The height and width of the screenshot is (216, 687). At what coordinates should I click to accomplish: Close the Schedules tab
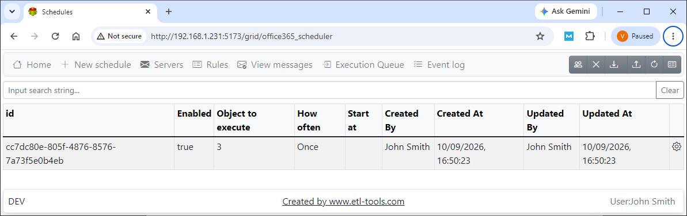[x=148, y=12]
